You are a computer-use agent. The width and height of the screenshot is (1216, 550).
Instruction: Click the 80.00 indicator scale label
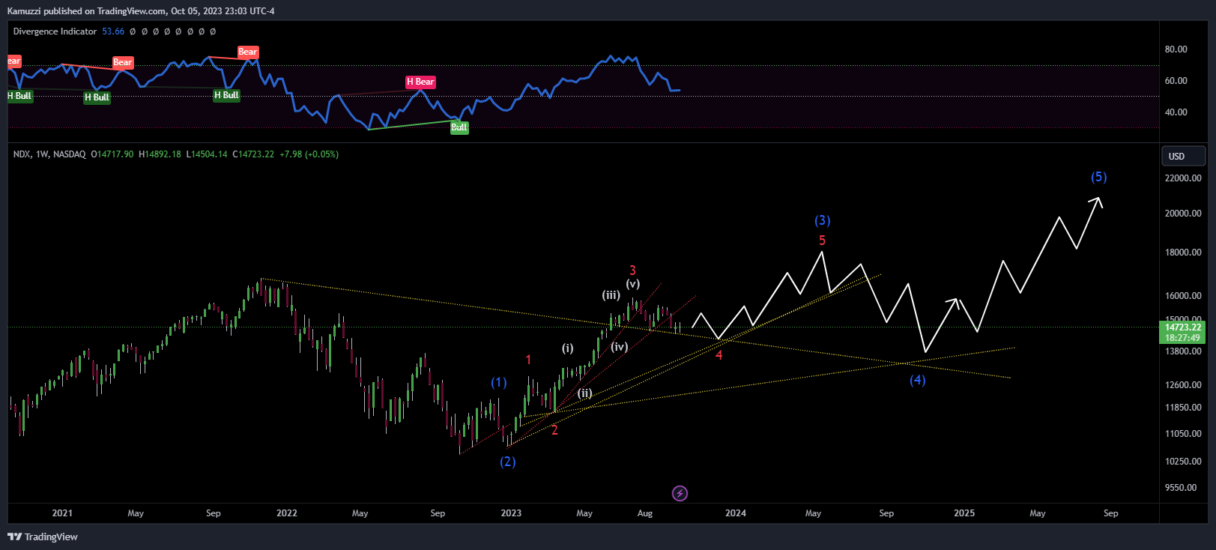pos(1176,49)
